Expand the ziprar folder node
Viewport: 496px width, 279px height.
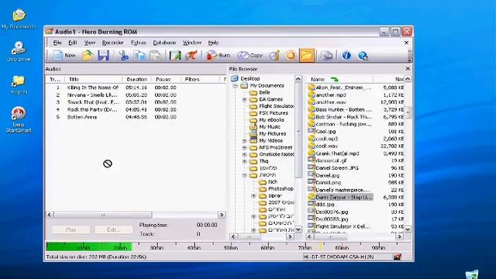pyautogui.click(x=253, y=196)
